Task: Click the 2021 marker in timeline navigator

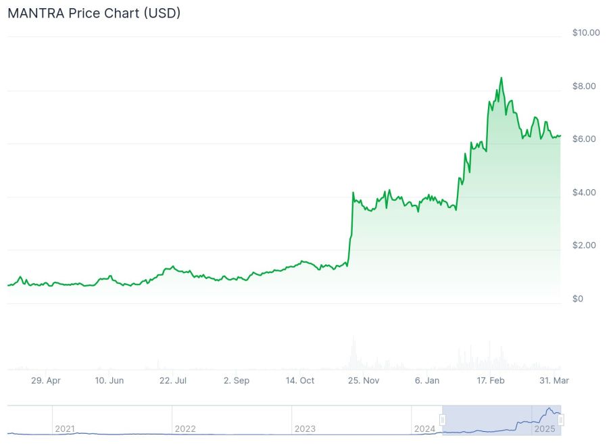Action: click(65, 429)
